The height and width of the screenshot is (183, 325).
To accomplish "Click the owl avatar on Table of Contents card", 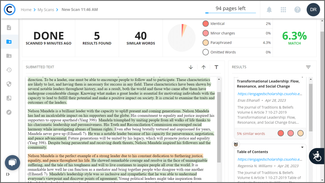I will [236, 144].
